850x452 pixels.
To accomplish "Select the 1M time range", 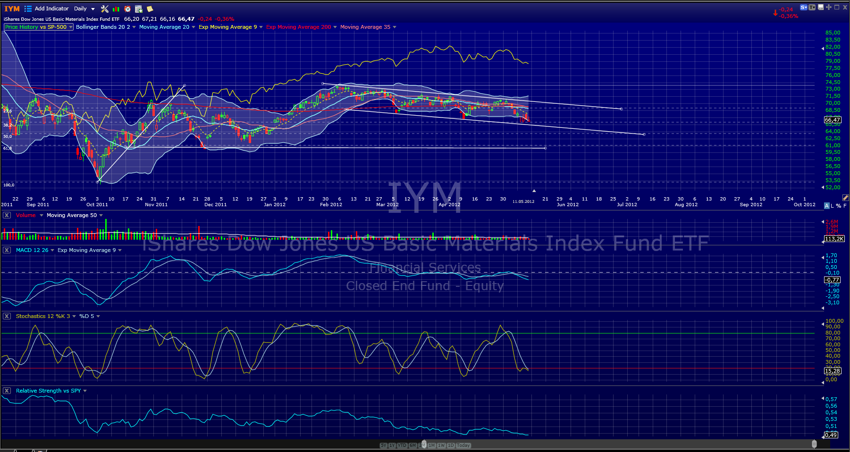I will (x=432, y=445).
